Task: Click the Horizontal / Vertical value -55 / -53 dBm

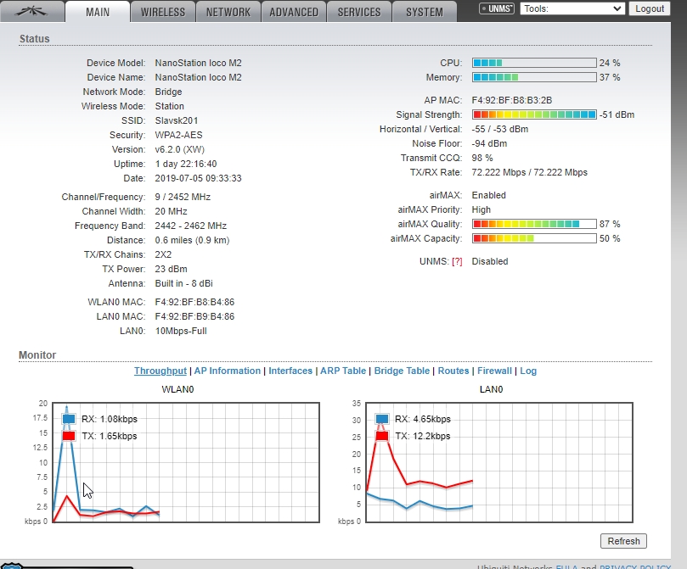Action: pos(500,129)
